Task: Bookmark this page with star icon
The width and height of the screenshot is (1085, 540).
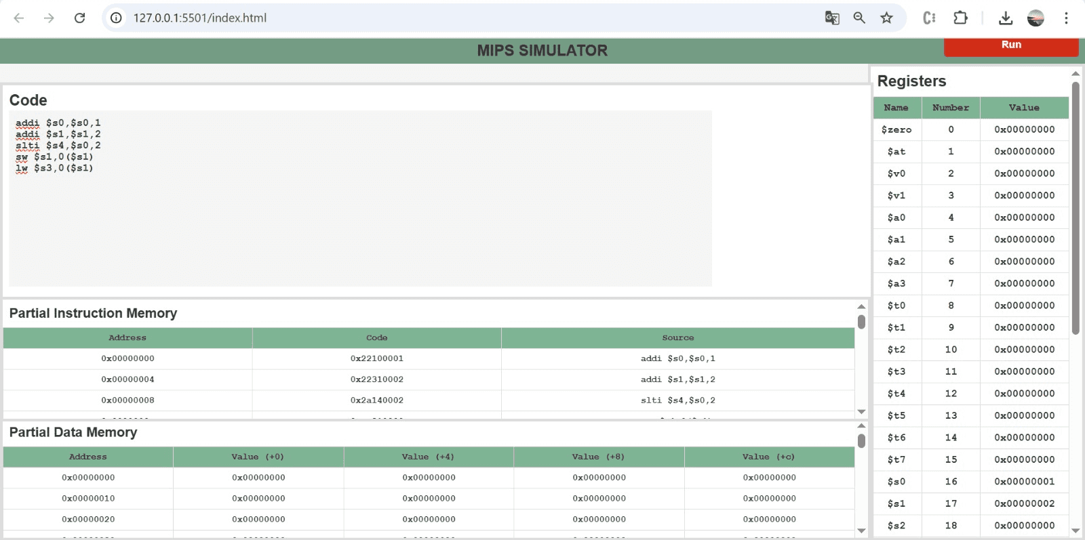Action: (886, 18)
